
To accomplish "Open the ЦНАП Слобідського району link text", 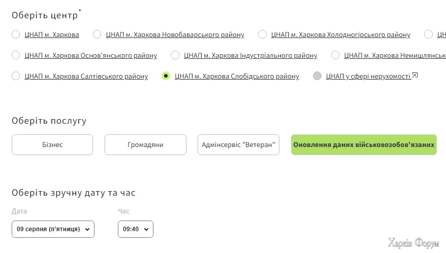I will [x=237, y=76].
